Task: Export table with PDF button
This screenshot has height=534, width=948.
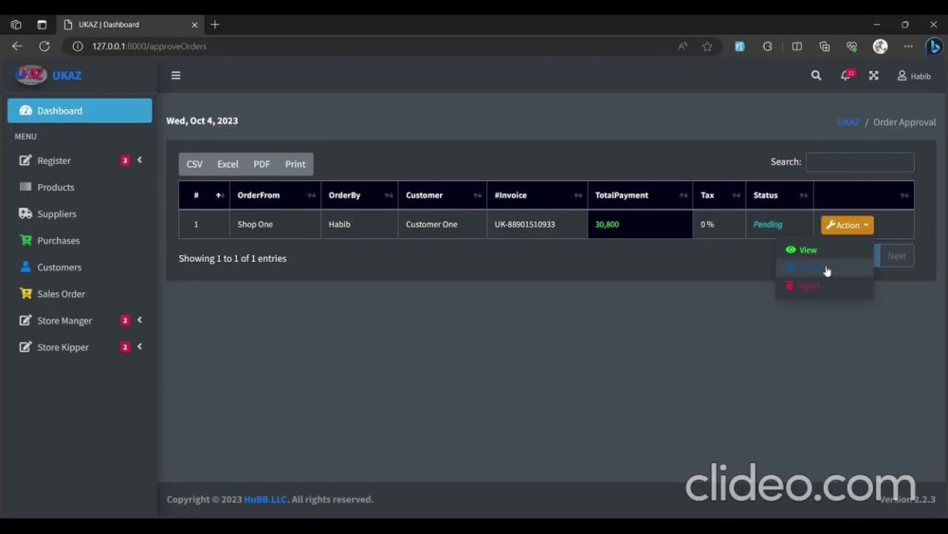Action: point(262,164)
